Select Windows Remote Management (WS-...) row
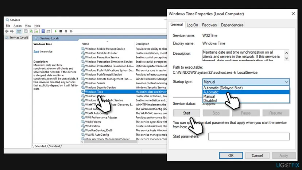 click(124, 79)
